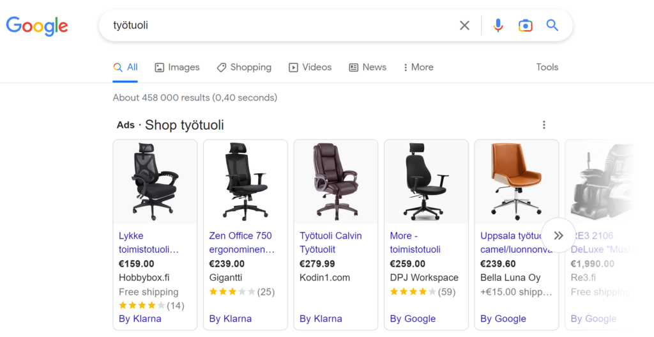
Task: Click the blue magnifier search icon
Action: [552, 25]
